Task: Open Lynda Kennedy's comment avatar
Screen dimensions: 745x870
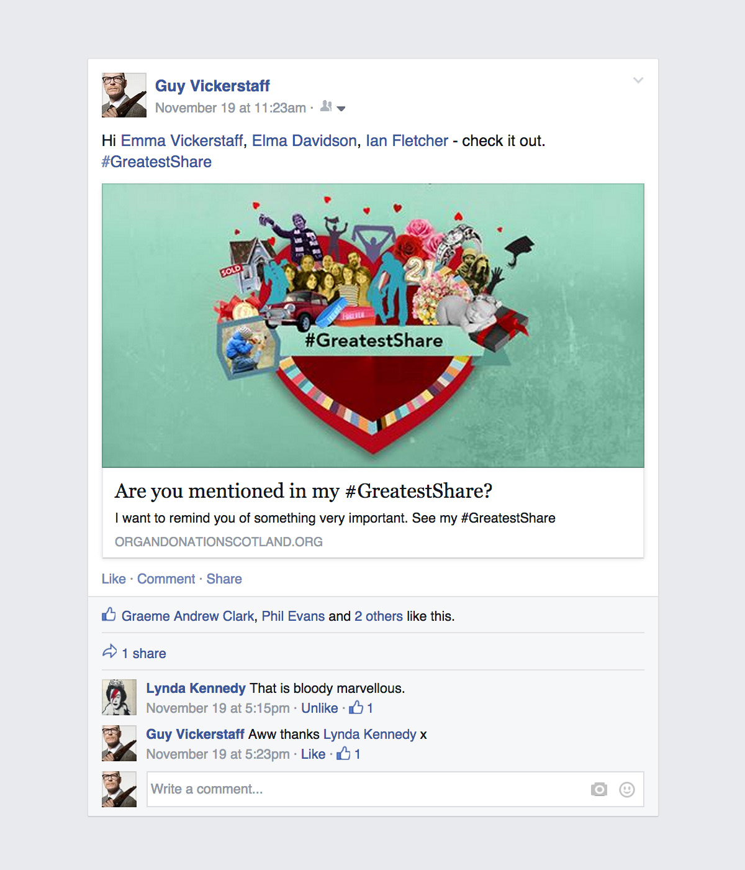Action: tap(119, 697)
